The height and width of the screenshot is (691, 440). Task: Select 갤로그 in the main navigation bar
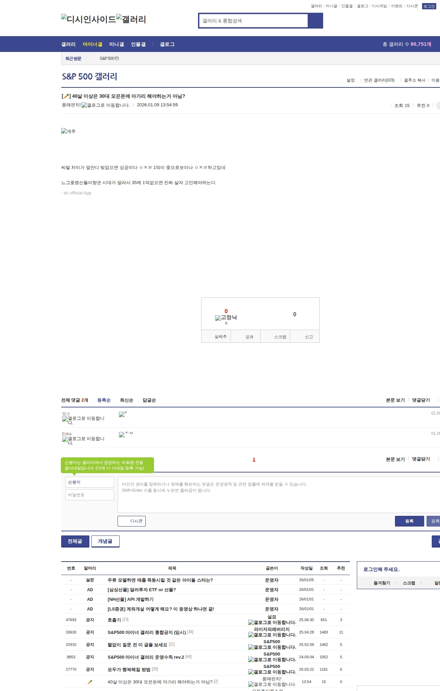coord(167,44)
